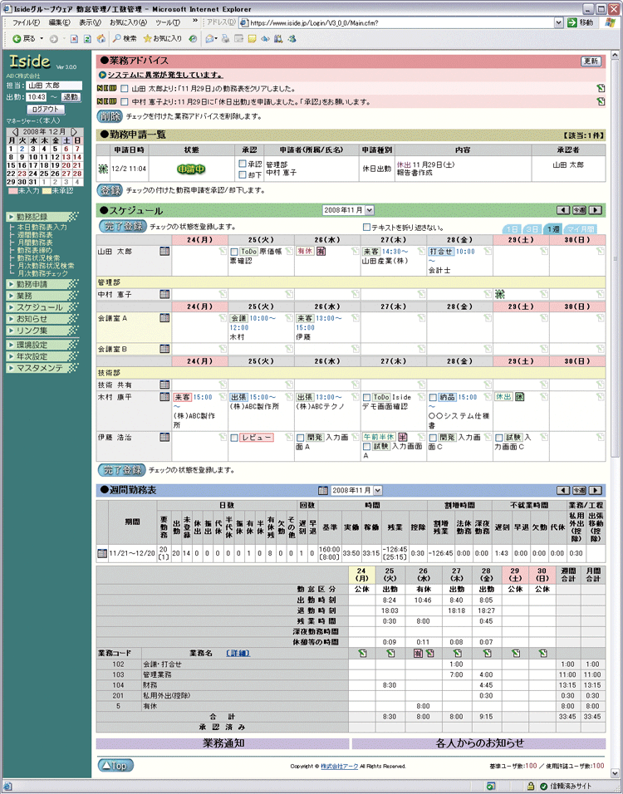Go to previous month in mini calendar
623x794 pixels.
coord(15,132)
